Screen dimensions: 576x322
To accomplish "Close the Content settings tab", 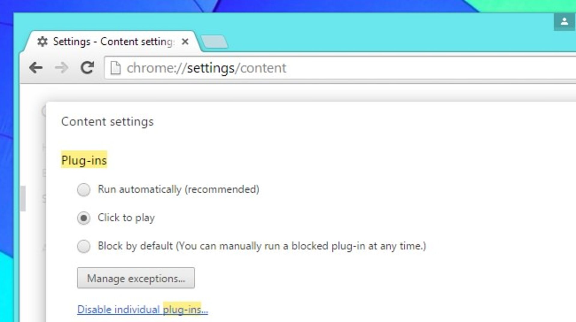I will (x=185, y=42).
